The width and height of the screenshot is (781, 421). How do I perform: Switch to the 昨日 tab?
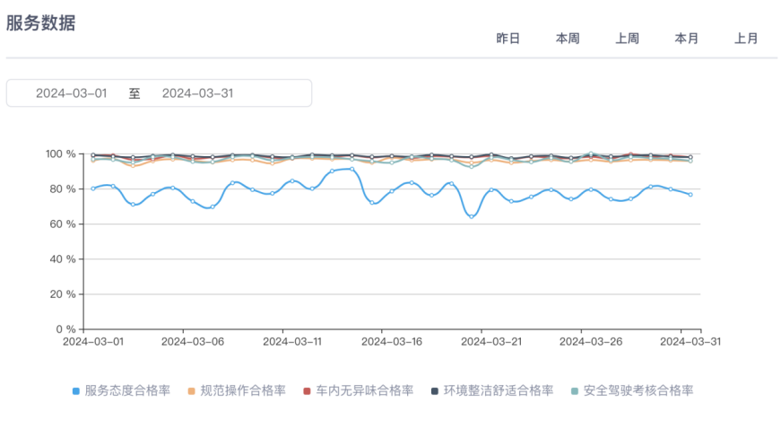pyautogui.click(x=508, y=39)
